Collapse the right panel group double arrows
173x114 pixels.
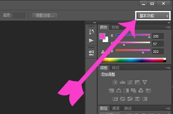(x=169, y=22)
